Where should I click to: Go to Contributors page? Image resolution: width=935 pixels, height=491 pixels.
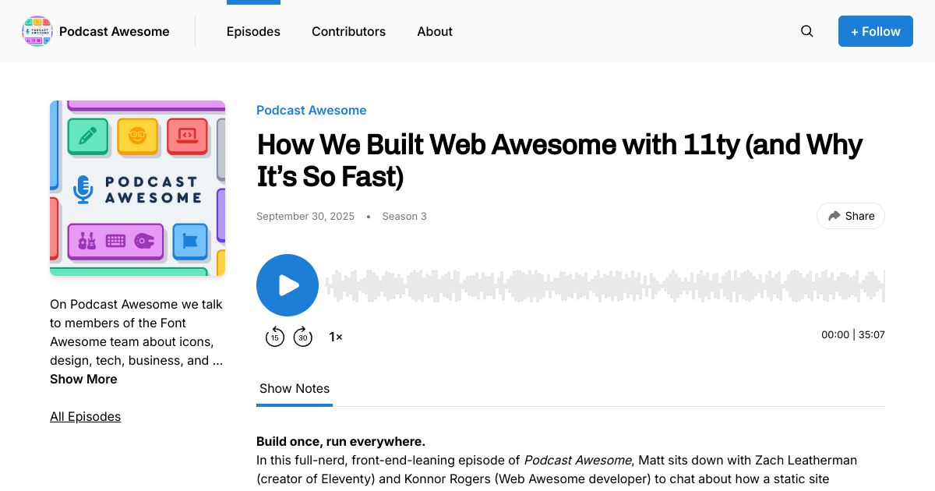[x=348, y=31]
